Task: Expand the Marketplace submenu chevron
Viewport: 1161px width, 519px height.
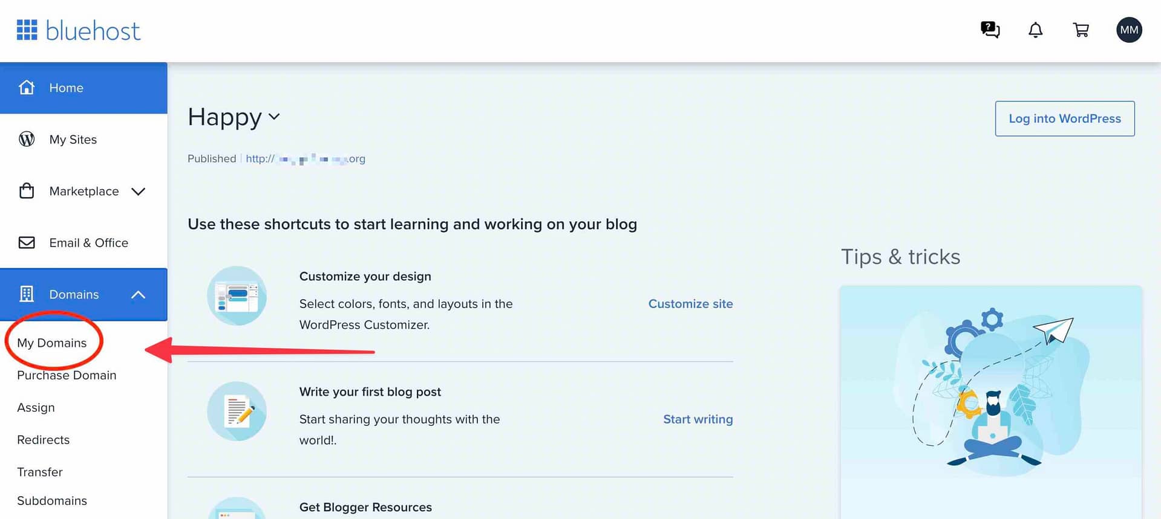Action: coord(139,192)
